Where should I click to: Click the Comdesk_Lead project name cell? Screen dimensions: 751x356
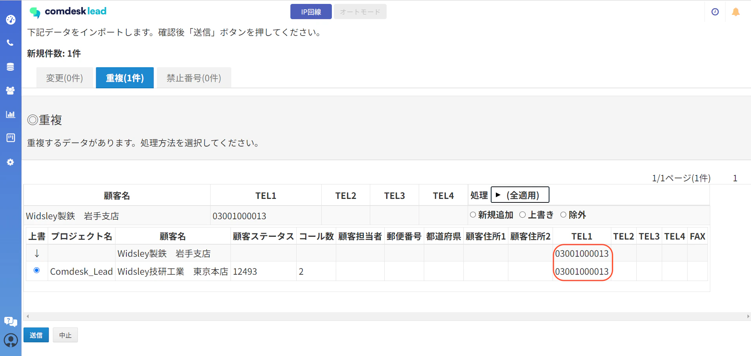[81, 271]
